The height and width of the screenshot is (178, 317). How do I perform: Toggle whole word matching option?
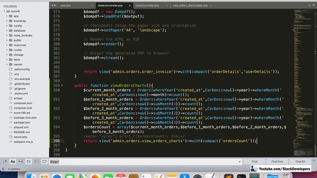pyautogui.click(x=21, y=162)
